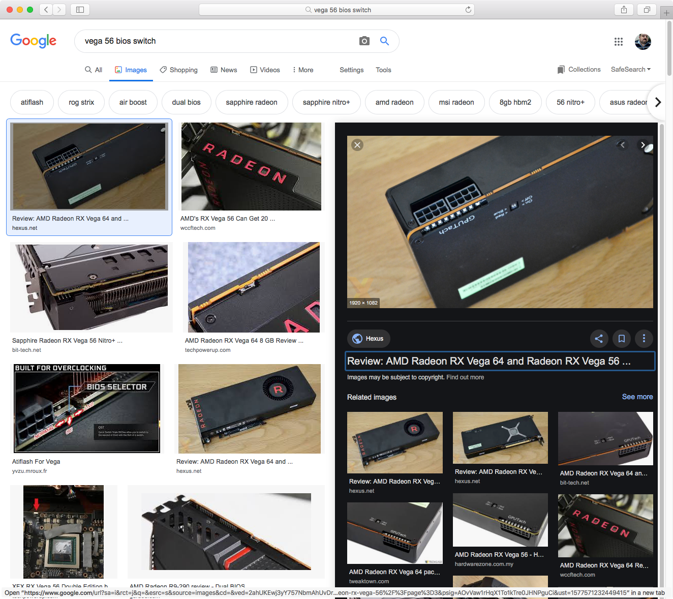Click the Google logo
The width and height of the screenshot is (673, 599).
[34, 41]
